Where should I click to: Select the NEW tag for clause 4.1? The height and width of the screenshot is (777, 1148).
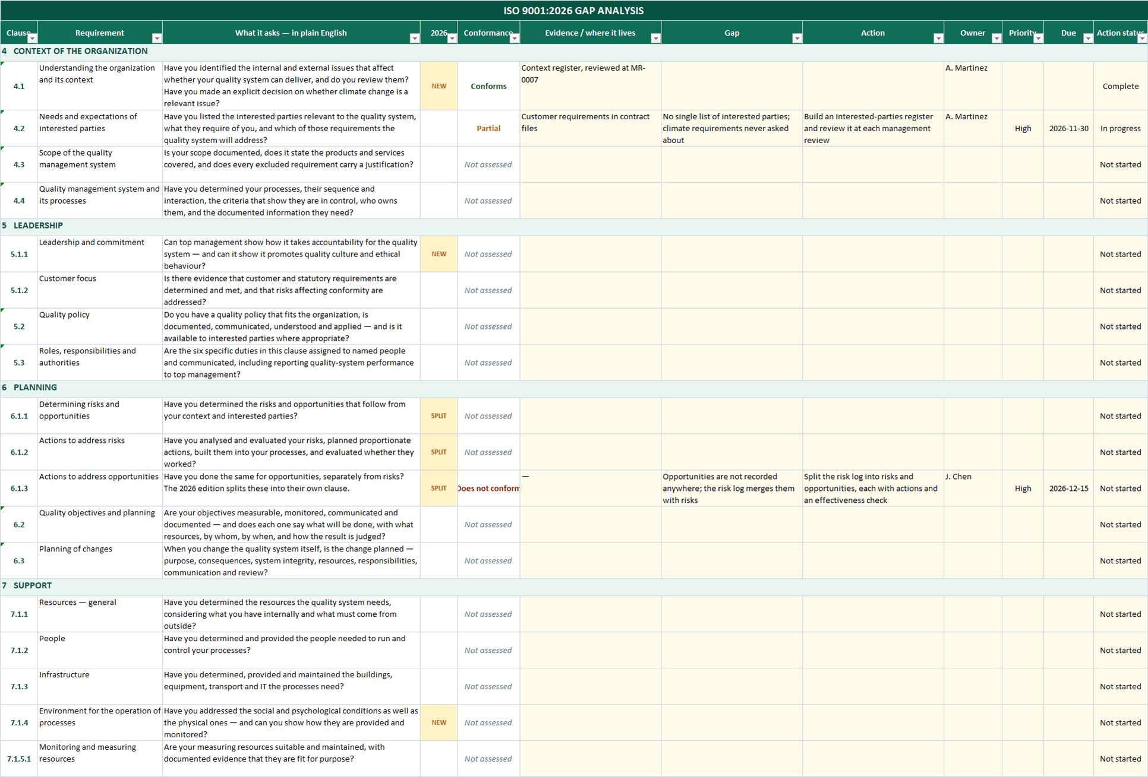coord(439,86)
